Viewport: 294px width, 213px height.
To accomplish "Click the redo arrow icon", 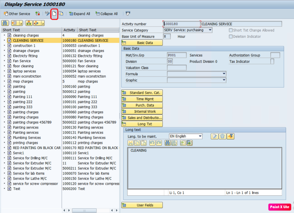I will 159,143.
